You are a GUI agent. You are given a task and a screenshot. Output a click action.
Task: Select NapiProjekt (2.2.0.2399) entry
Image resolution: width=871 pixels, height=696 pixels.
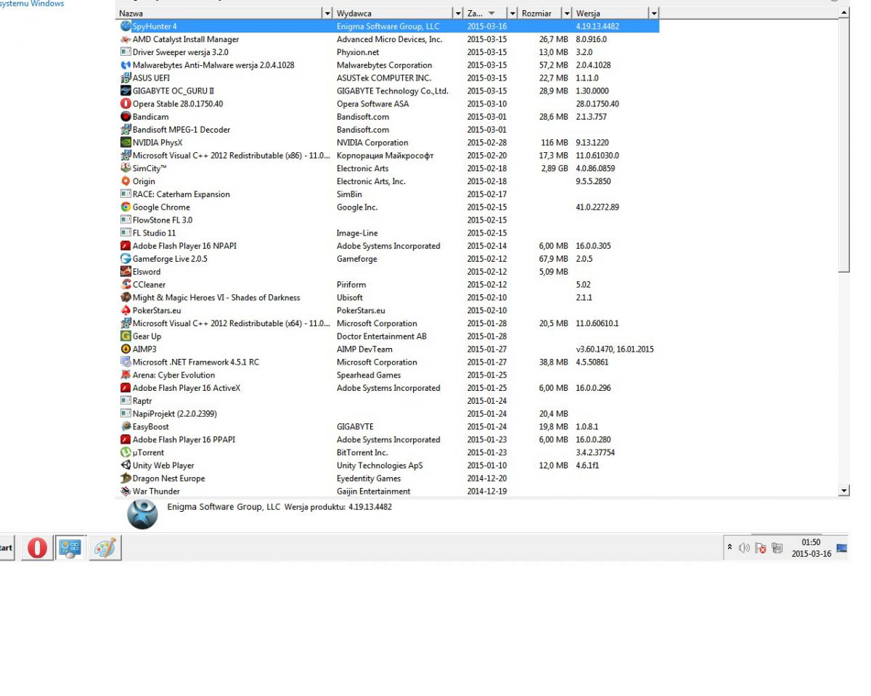(x=388, y=414)
